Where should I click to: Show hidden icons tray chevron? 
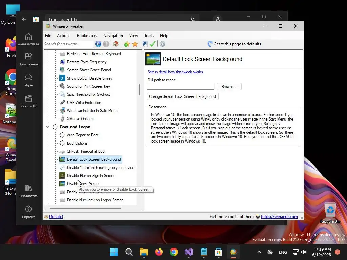click(x=259, y=252)
